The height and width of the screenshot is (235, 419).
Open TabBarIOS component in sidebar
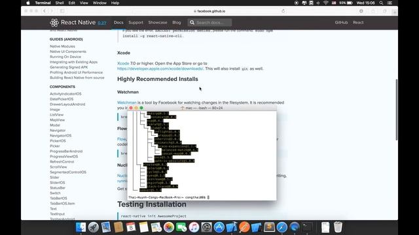click(58, 198)
